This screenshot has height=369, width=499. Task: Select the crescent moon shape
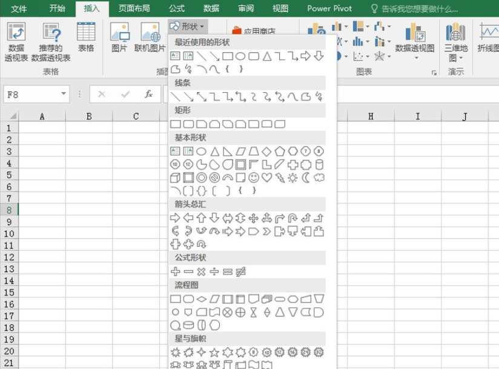[x=306, y=178]
